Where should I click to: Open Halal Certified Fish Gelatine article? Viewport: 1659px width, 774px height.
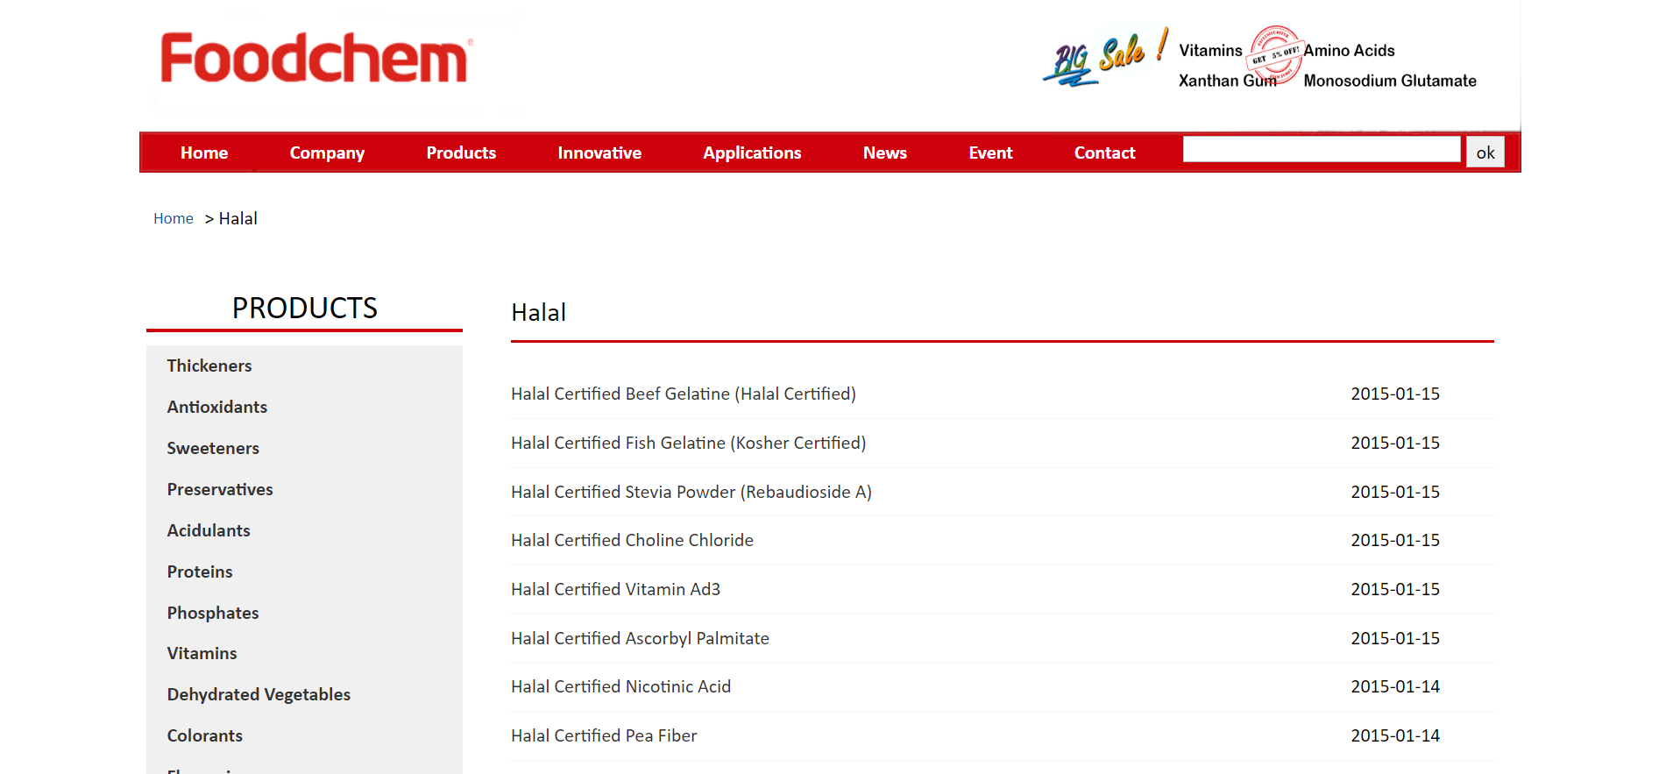pos(689,443)
